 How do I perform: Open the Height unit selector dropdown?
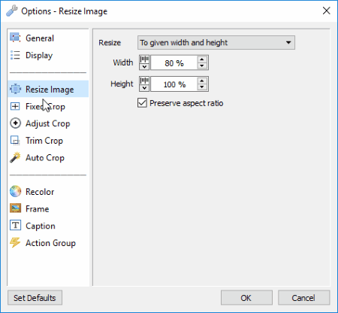[x=144, y=84]
